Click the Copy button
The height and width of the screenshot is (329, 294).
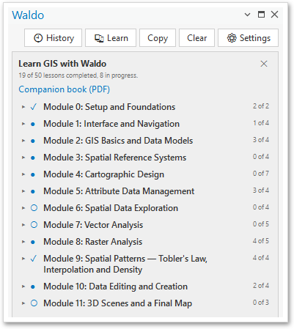coord(158,38)
